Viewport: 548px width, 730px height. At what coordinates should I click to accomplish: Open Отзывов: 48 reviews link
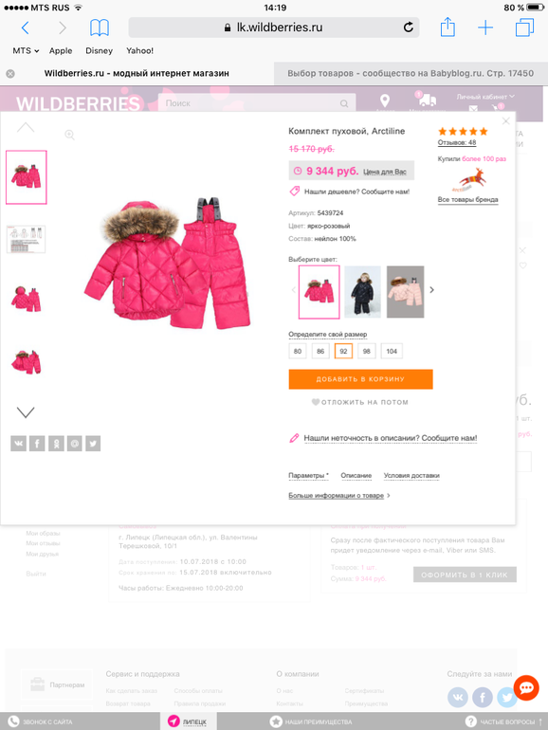pos(457,142)
